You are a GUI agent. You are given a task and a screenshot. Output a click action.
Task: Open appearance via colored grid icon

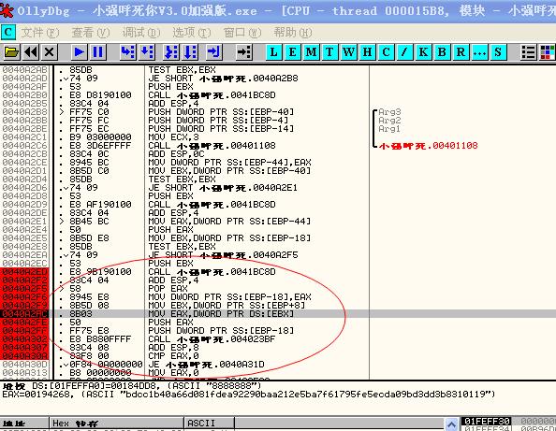548,52
